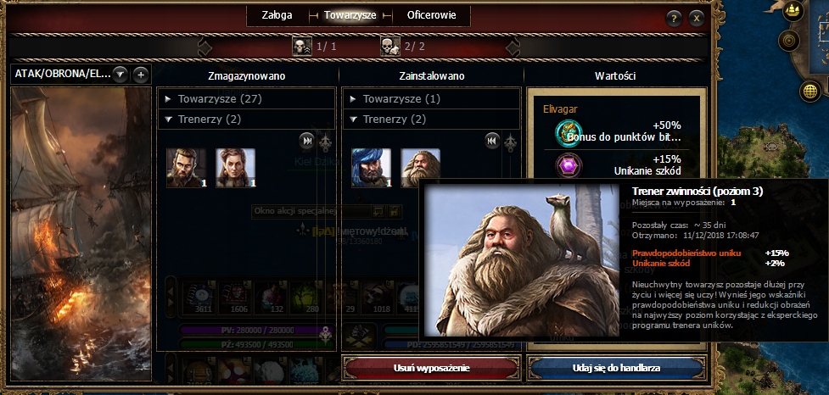Expand Towarzysze (1) in Zainstalowano
Screen dimensions: 829x395
[431, 98]
